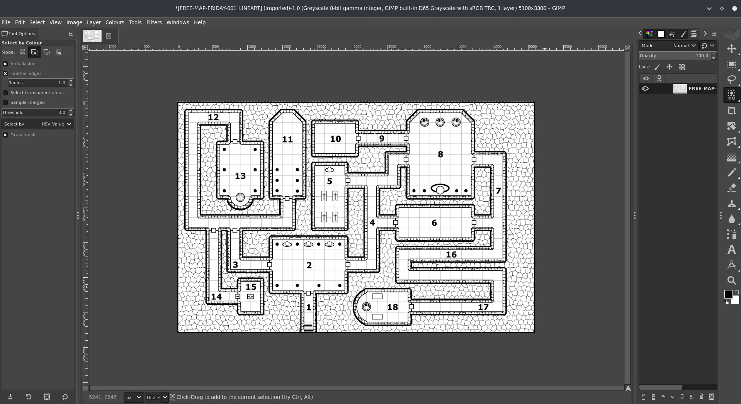Click the Threshold value field
Screen dimensions: 741x404
point(35,113)
